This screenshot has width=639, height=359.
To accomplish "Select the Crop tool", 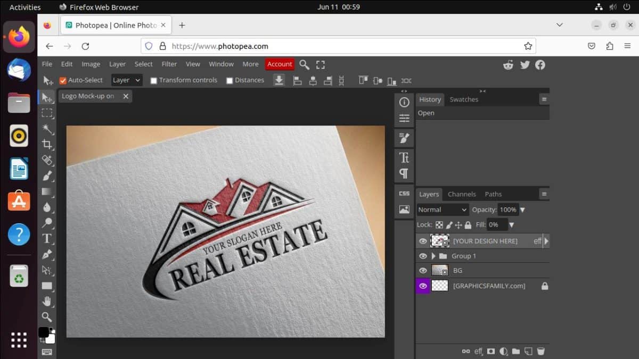I will 47,144.
